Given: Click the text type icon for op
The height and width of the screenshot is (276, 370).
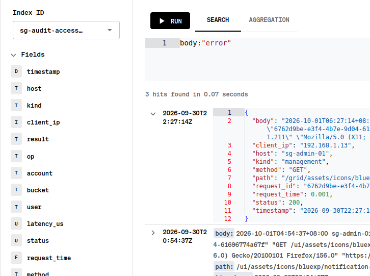Looking at the screenshot, I should tap(16, 156).
